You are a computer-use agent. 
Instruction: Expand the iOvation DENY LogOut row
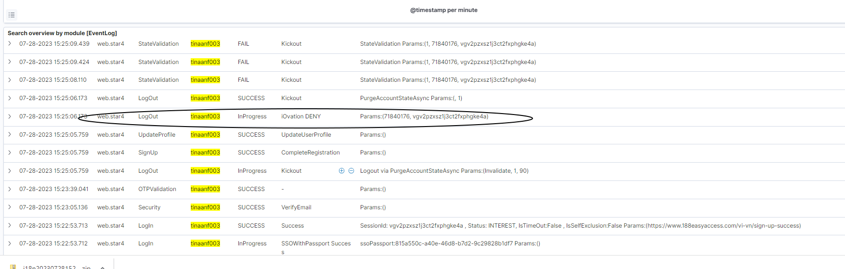pyautogui.click(x=10, y=116)
